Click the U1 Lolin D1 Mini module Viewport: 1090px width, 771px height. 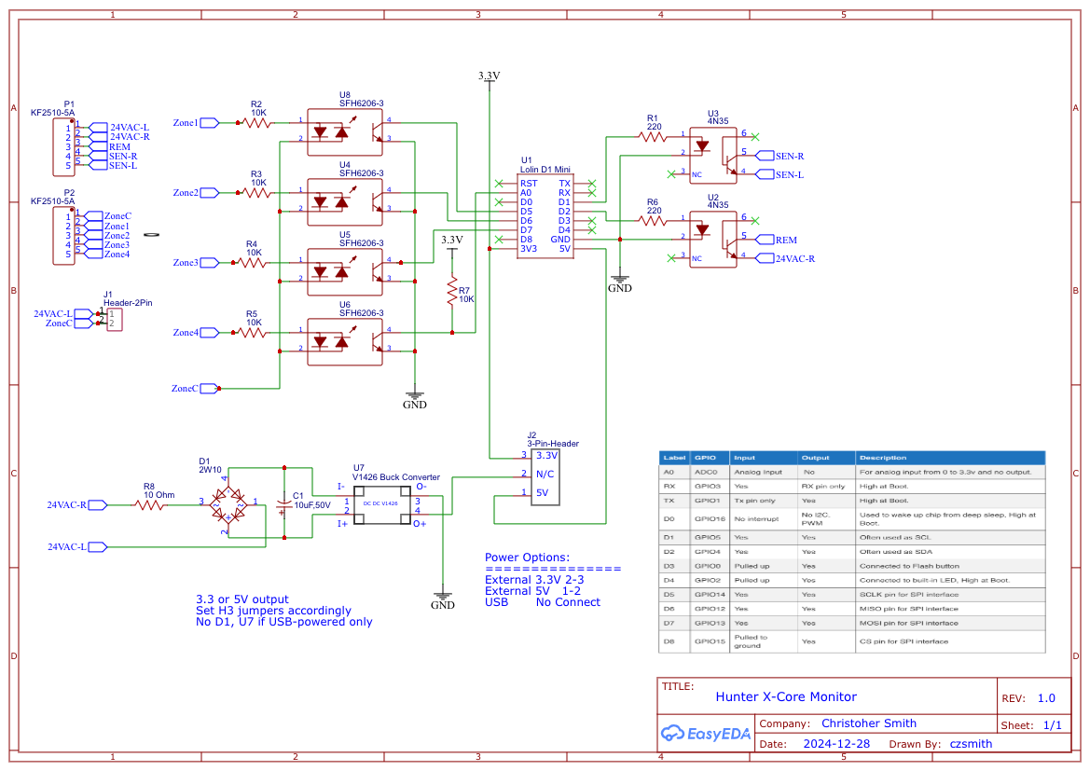[545, 216]
